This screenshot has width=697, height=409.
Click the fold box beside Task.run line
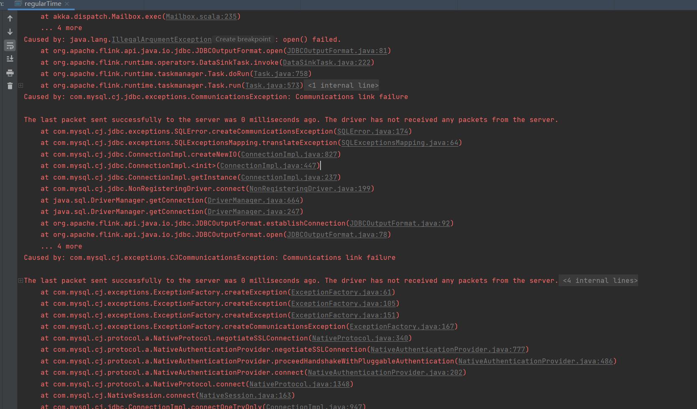(20, 85)
